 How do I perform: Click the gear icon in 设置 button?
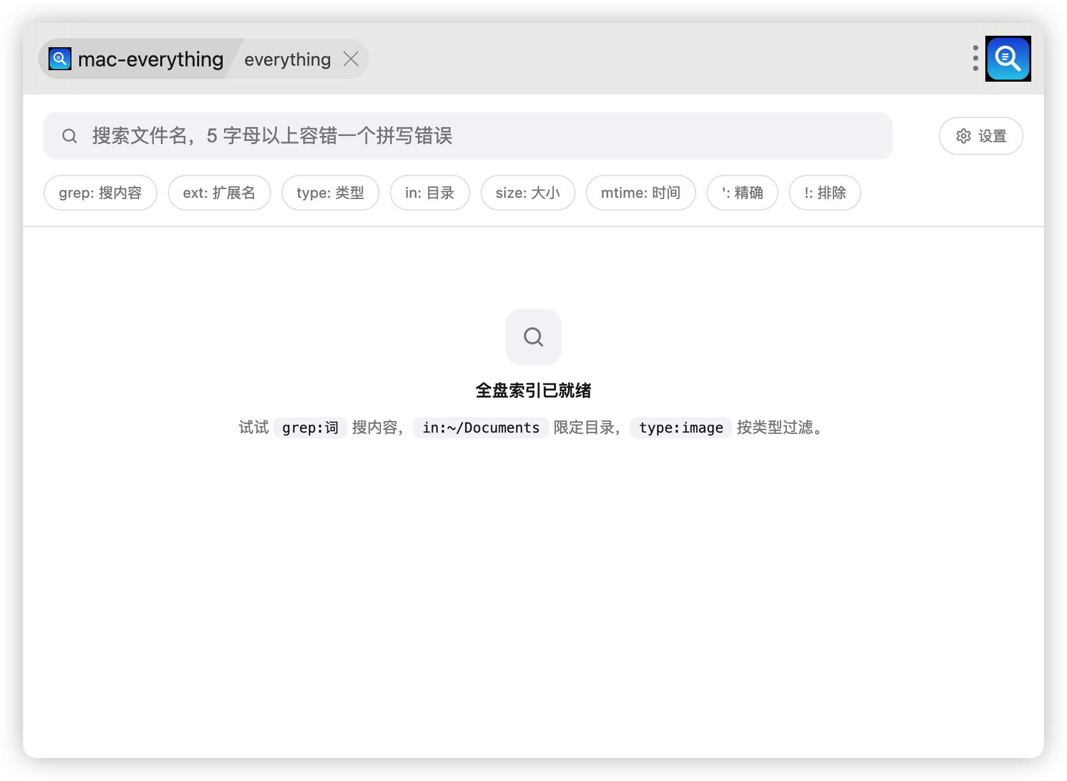click(964, 136)
